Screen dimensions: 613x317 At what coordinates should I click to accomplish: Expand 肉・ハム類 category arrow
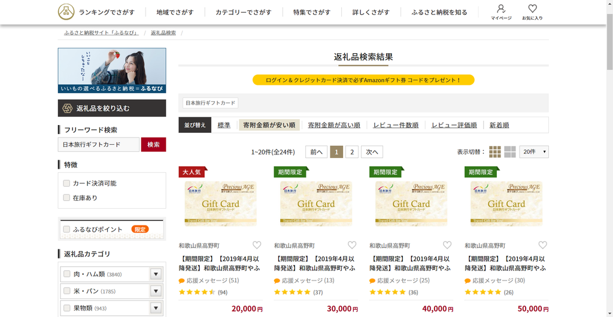[x=156, y=274]
